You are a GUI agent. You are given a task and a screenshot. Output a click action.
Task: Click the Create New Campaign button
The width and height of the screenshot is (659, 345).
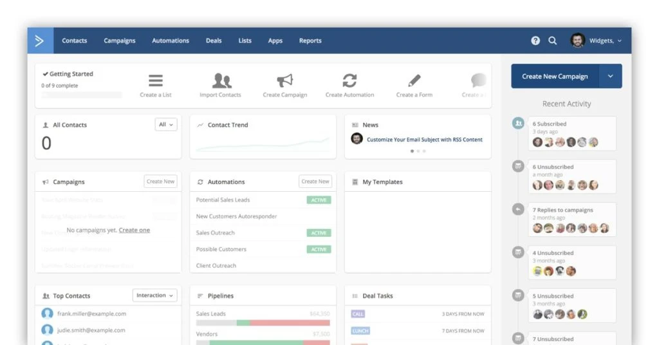tap(555, 76)
